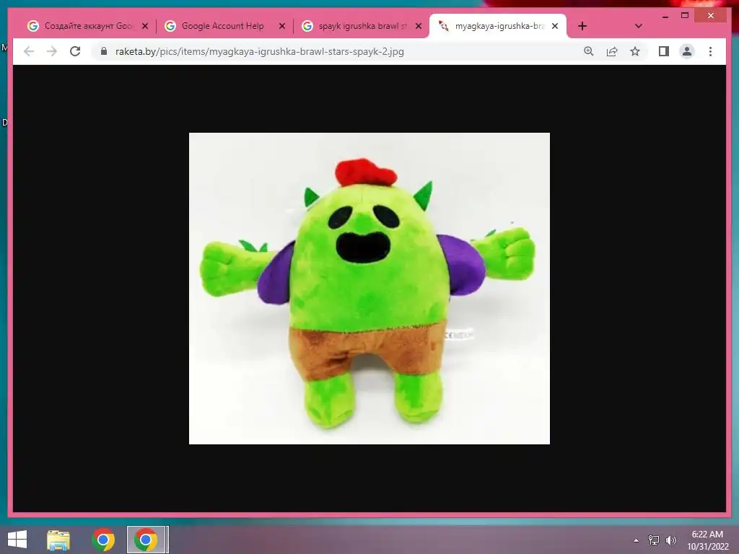The height and width of the screenshot is (554, 739).
Task: Open a new tab with plus button
Action: tap(582, 26)
